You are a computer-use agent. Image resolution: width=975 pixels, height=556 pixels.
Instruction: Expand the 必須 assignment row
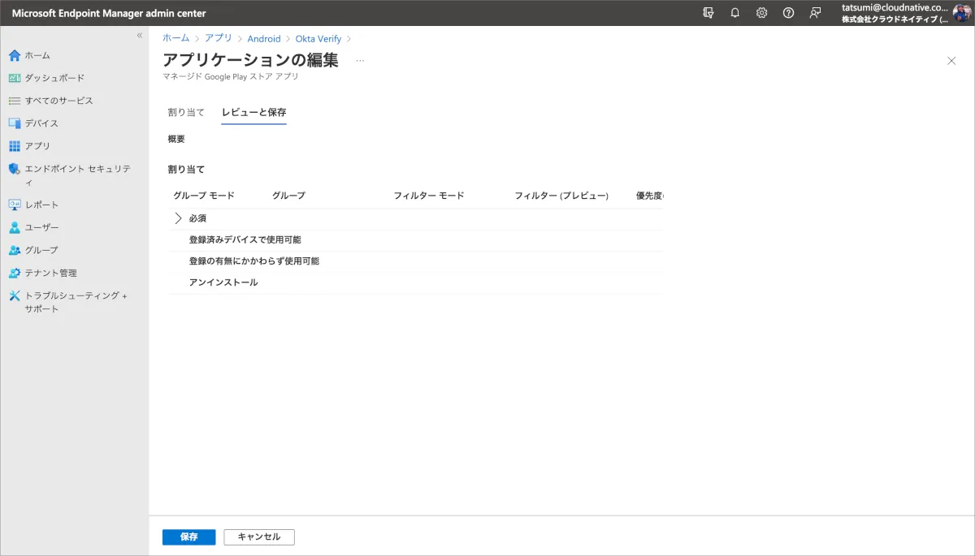[179, 218]
